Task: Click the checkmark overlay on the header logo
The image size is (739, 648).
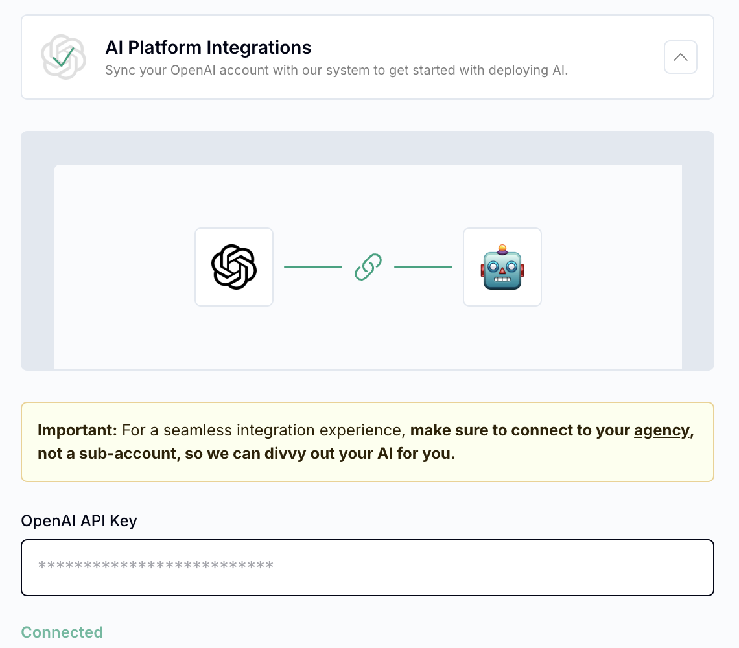Action: [x=63, y=60]
